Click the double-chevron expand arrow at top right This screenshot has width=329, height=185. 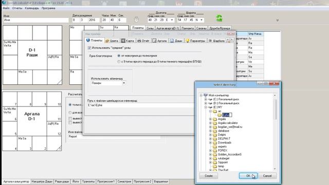pyautogui.click(x=278, y=20)
